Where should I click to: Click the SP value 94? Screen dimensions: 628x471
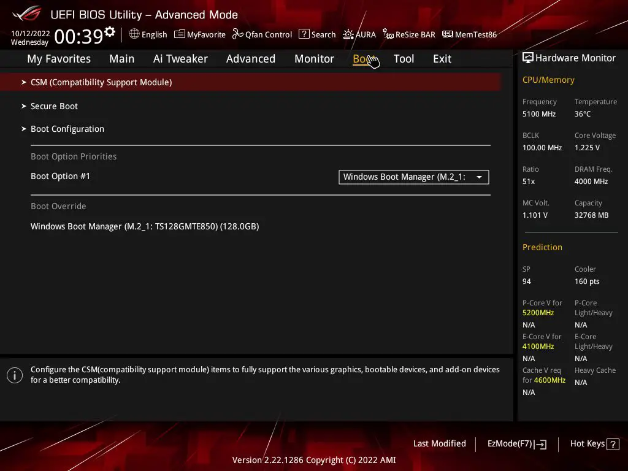click(x=527, y=281)
